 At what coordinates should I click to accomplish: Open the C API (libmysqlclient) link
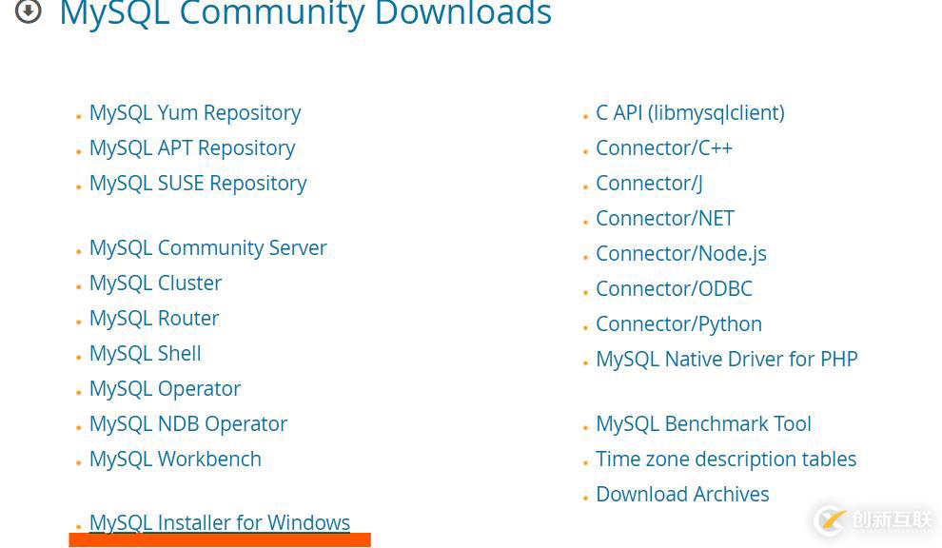[x=690, y=113]
